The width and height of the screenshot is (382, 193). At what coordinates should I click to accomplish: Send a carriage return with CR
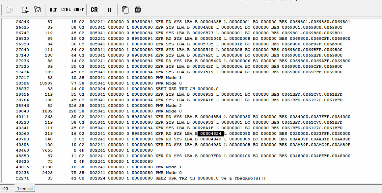[94, 10]
